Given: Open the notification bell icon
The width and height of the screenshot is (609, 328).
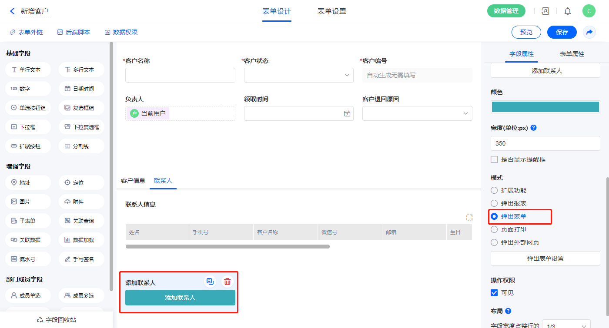Looking at the screenshot, I should click(567, 11).
